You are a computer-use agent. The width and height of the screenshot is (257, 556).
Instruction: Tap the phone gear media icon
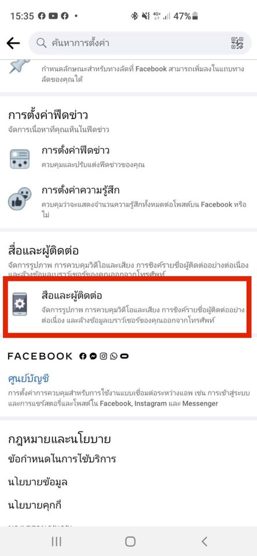pos(20,304)
